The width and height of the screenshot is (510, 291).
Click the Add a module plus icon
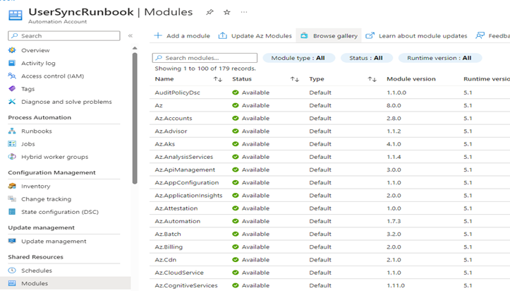coord(158,35)
